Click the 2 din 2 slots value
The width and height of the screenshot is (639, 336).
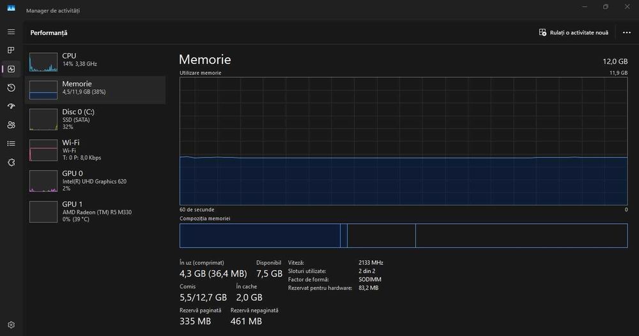tap(367, 271)
